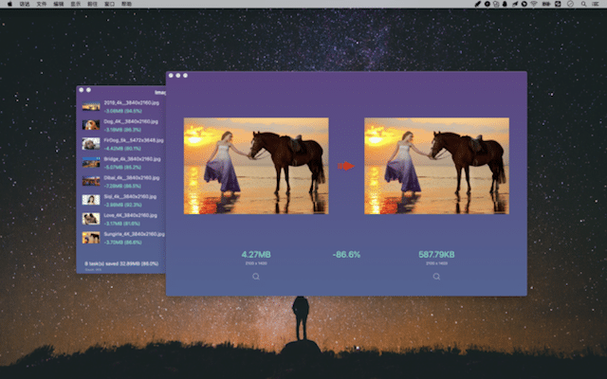Click the tasks saved 32.89MB status text
Image resolution: width=607 pixels, height=379 pixels.
coord(120,262)
